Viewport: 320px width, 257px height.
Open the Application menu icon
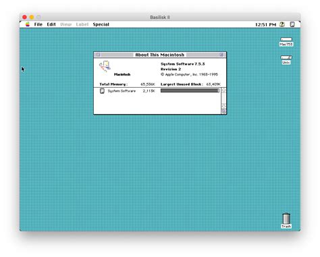coord(292,24)
